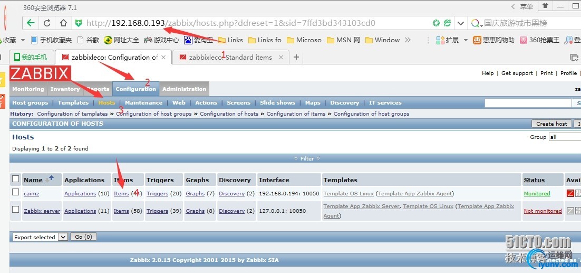Click the Create host button
Viewport: 581px width, 273px height.
(x=551, y=124)
